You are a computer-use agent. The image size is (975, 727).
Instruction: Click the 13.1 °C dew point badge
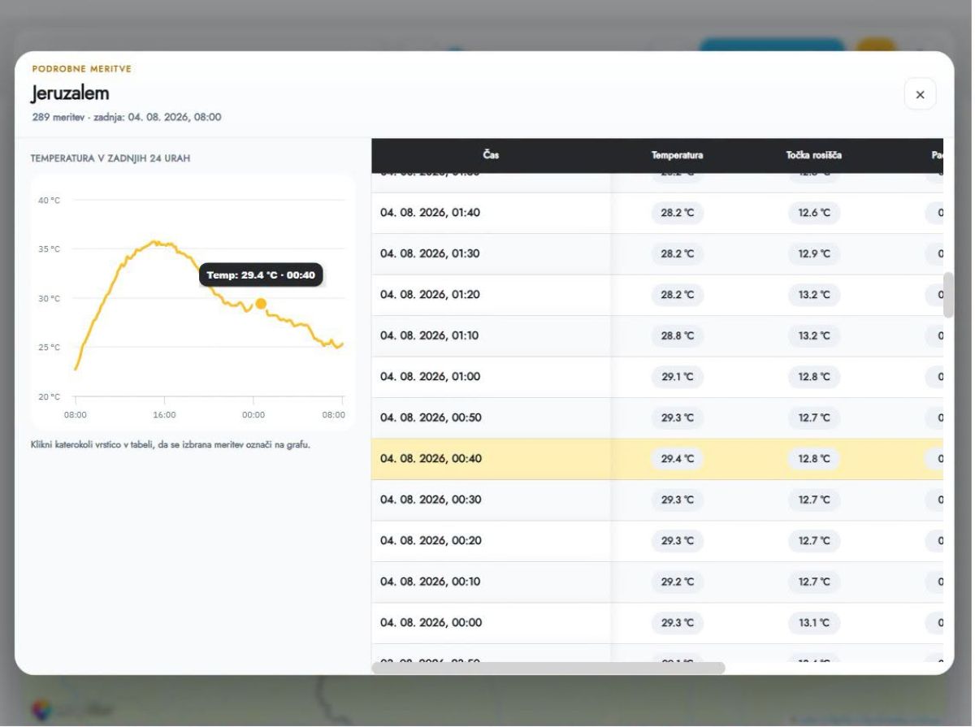tap(813, 623)
